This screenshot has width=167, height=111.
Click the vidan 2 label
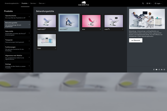click(x=107, y=29)
